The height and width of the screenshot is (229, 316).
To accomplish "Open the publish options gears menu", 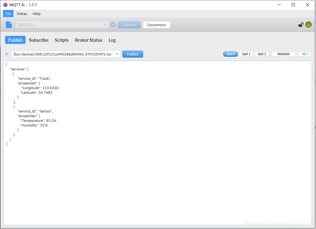I will [x=305, y=54].
